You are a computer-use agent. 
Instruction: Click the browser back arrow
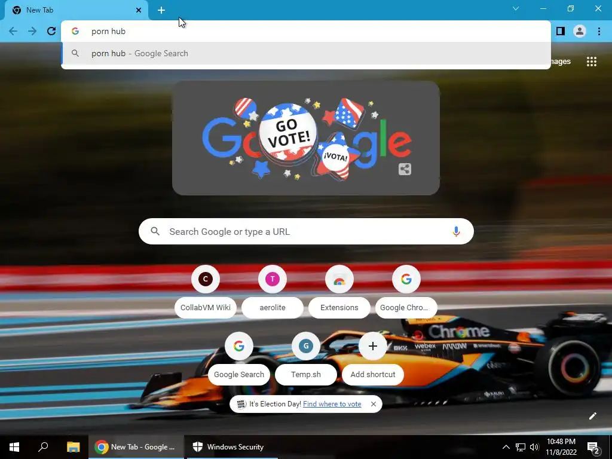click(x=13, y=31)
